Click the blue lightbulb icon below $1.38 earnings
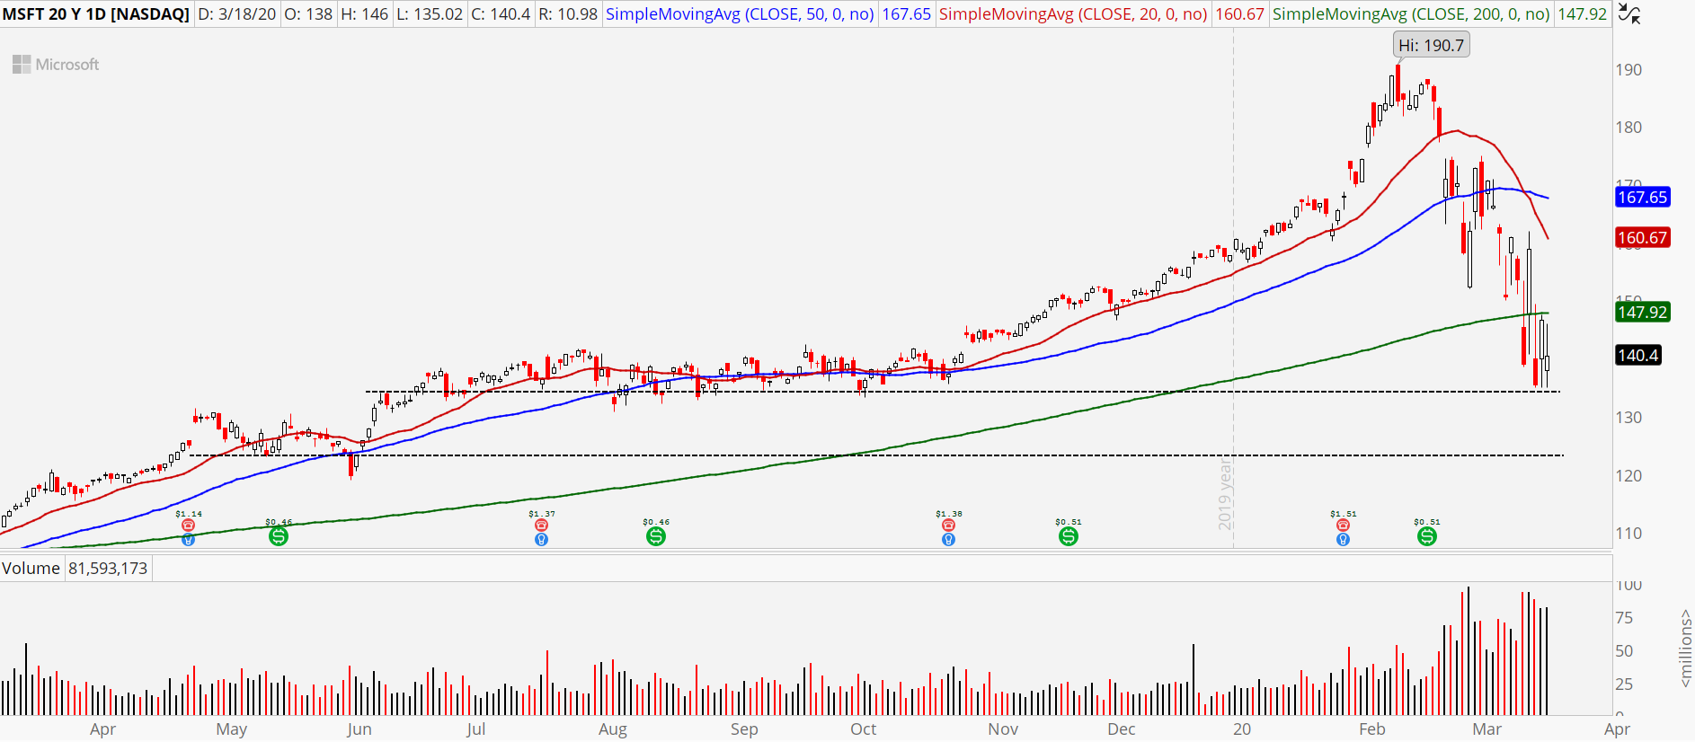This screenshot has width=1695, height=742. tap(948, 539)
